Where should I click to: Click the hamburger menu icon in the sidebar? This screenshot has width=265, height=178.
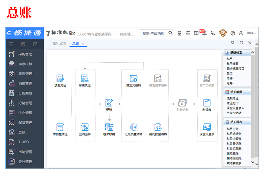tap(11, 44)
